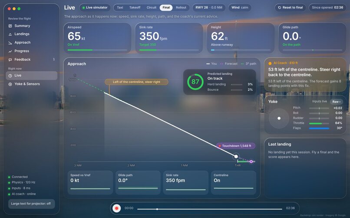Click the playback timeline scrubber handle
Viewport: 350px width, 218px height.
click(x=157, y=209)
